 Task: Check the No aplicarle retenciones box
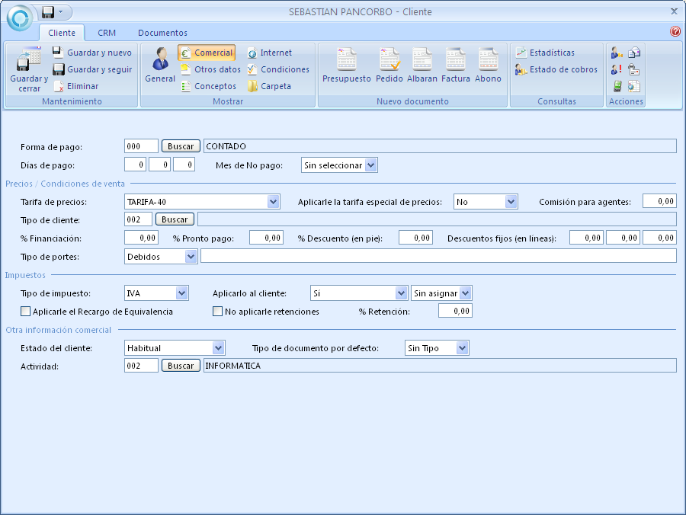218,311
